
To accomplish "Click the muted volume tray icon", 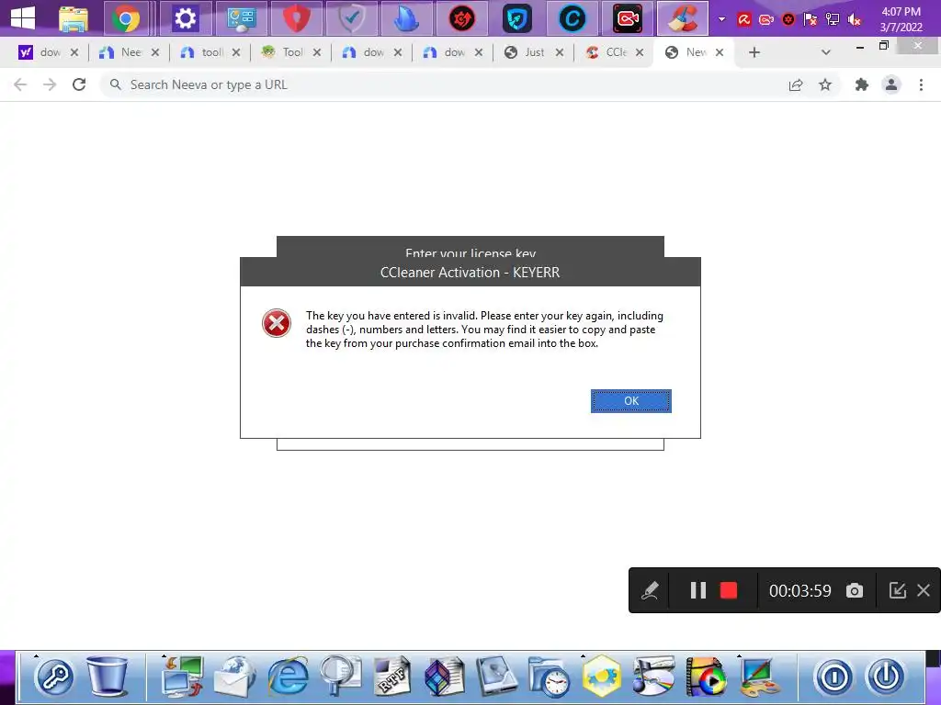I will click(855, 20).
